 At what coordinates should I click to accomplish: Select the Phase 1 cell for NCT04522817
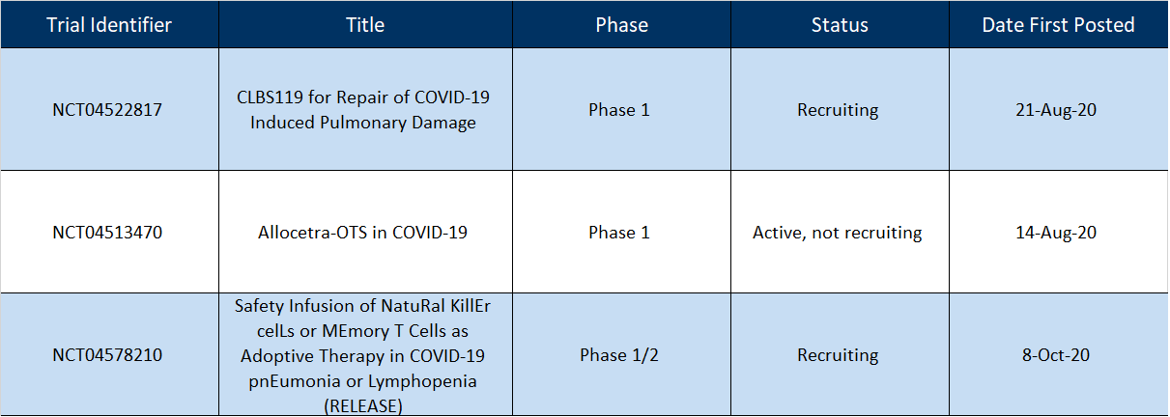[621, 110]
